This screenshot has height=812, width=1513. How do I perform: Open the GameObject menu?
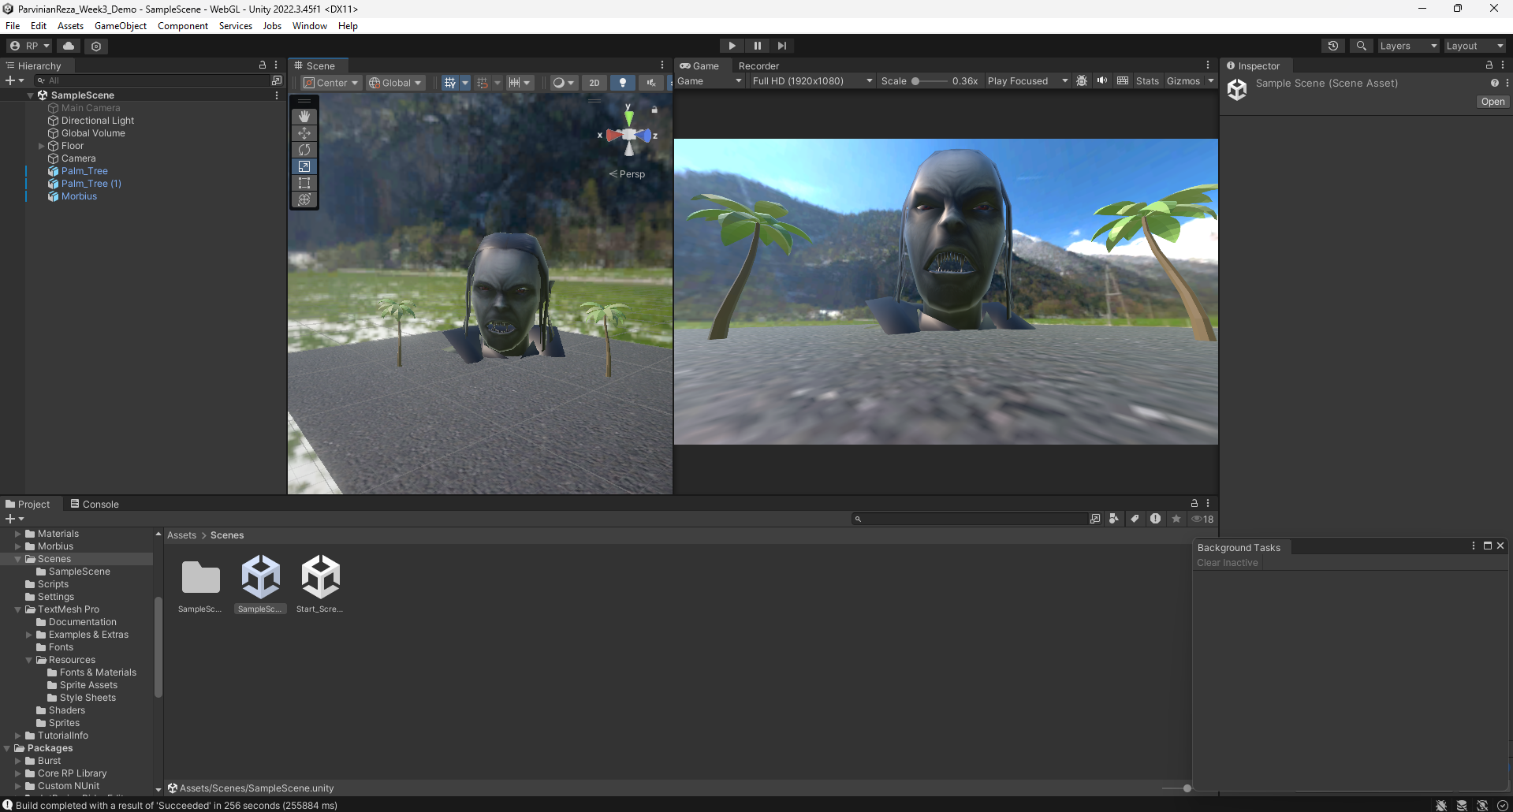[x=120, y=26]
